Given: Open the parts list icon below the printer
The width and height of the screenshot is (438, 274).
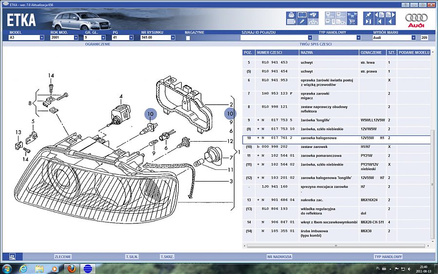Looking at the screenshot, I should pos(291,21).
